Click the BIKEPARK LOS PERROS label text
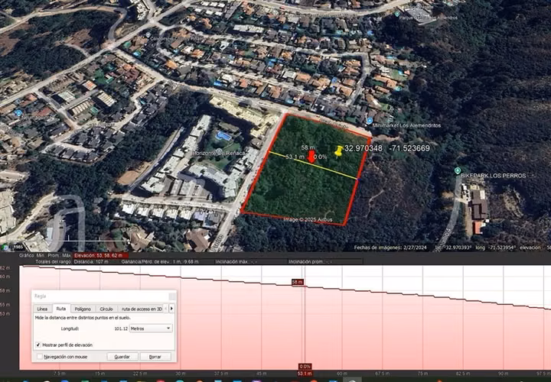The height and width of the screenshot is (382, 551). (493, 176)
